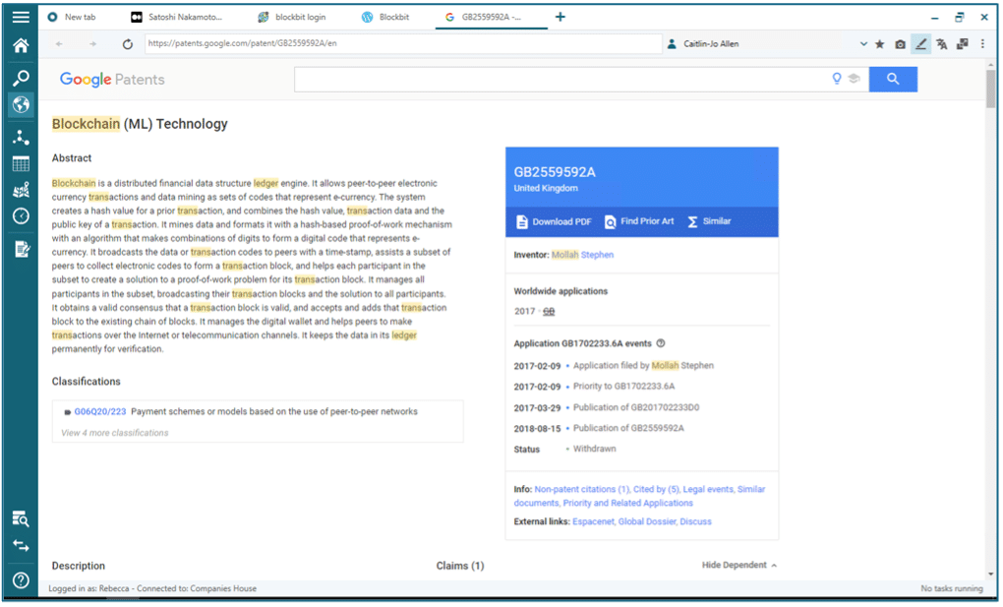
Task: Toggle the highlighter pen tool
Action: pyautogui.click(x=920, y=44)
